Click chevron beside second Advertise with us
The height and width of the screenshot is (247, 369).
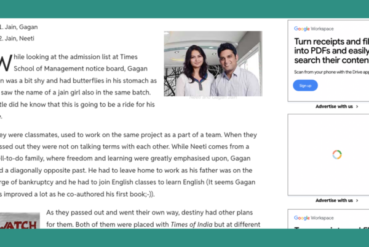click(x=357, y=200)
